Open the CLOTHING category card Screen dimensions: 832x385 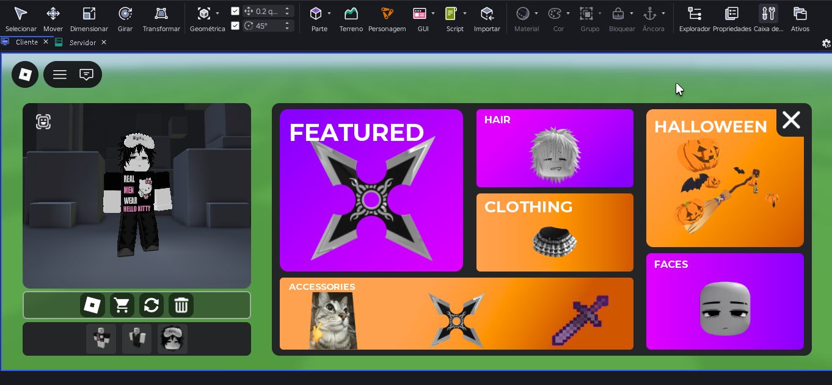coord(555,232)
